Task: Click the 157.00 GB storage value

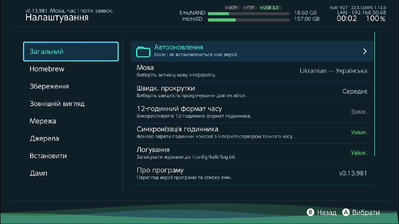Action: [307, 19]
